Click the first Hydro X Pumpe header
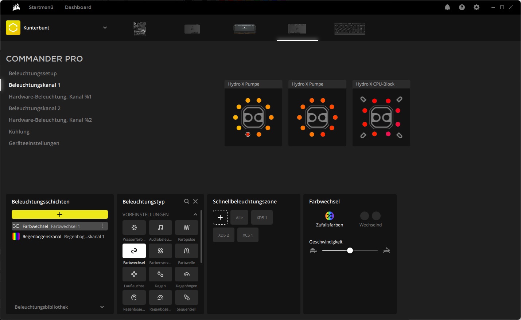 pyautogui.click(x=253, y=84)
